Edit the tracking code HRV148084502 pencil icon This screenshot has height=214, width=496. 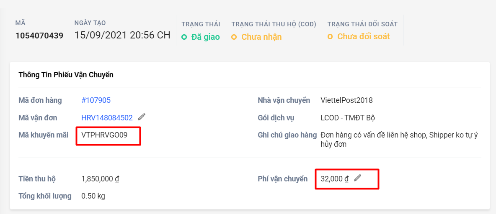142,117
